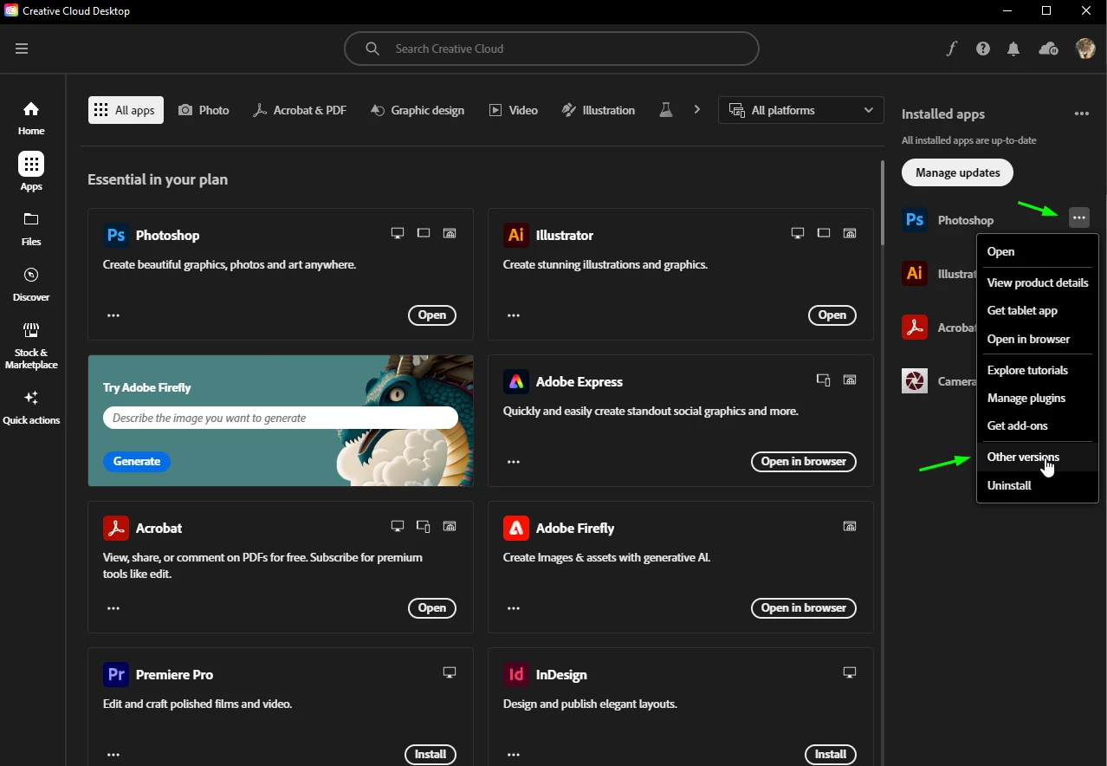Click the Acrobat card app icon

click(x=115, y=528)
